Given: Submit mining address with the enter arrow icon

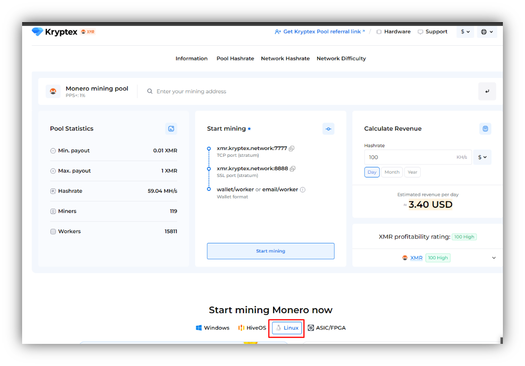Looking at the screenshot, I should (487, 91).
